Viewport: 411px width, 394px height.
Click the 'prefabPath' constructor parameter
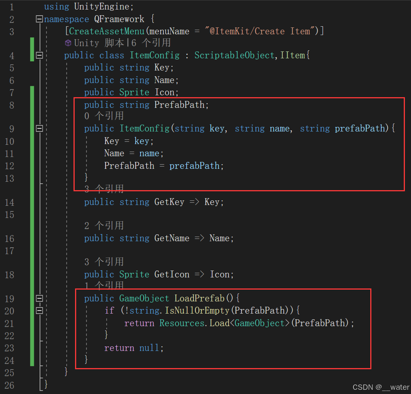click(x=360, y=128)
